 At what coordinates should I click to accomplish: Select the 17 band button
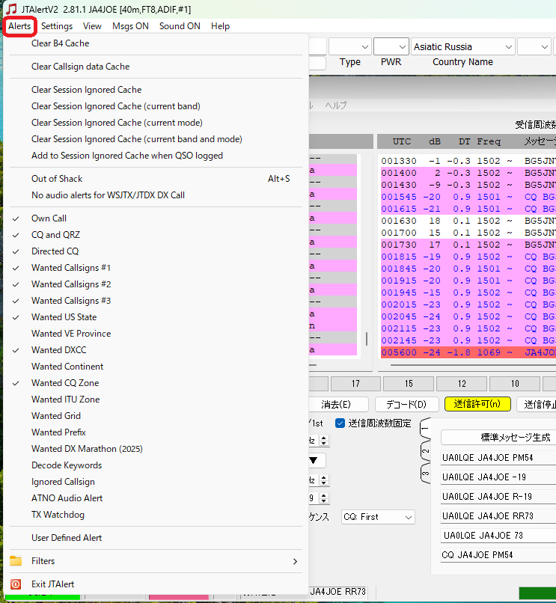355,384
